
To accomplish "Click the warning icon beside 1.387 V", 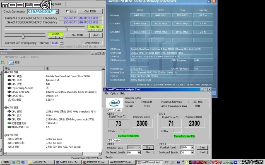I will [x=9, y=100].
